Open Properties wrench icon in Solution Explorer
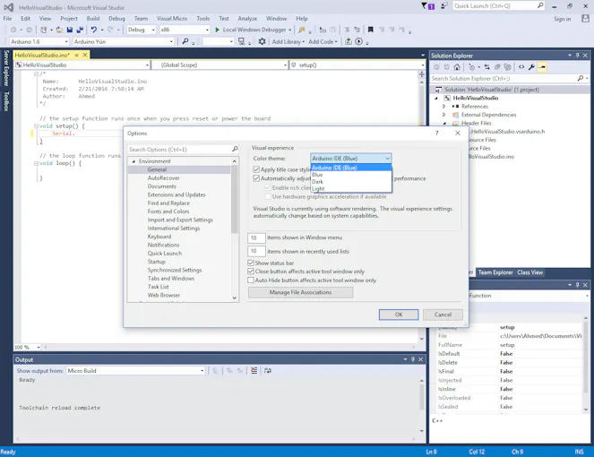The image size is (594, 457). coord(531,67)
